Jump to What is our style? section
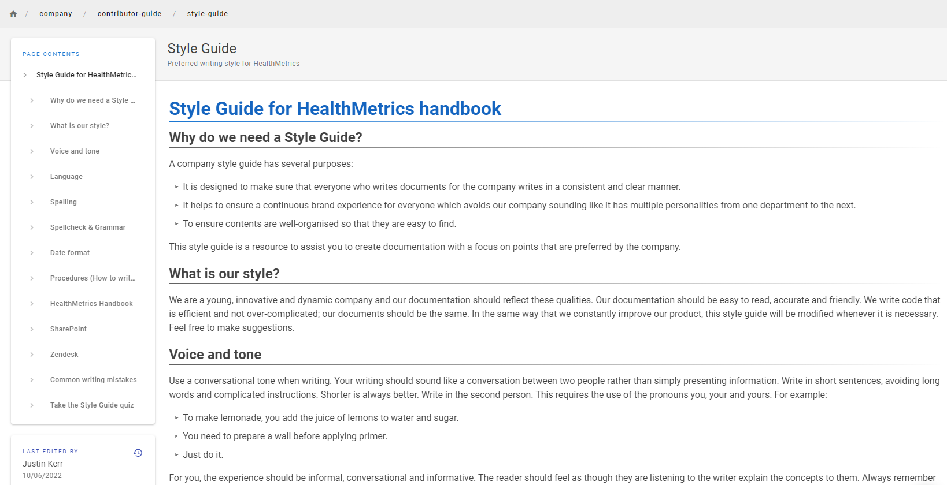The height and width of the screenshot is (485, 947). [x=80, y=126]
